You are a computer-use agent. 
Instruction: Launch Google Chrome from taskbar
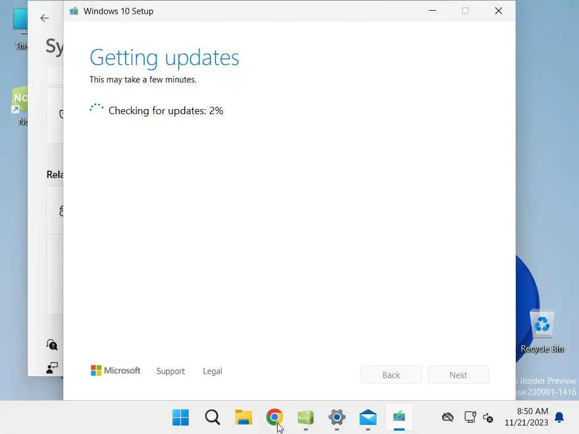274,418
